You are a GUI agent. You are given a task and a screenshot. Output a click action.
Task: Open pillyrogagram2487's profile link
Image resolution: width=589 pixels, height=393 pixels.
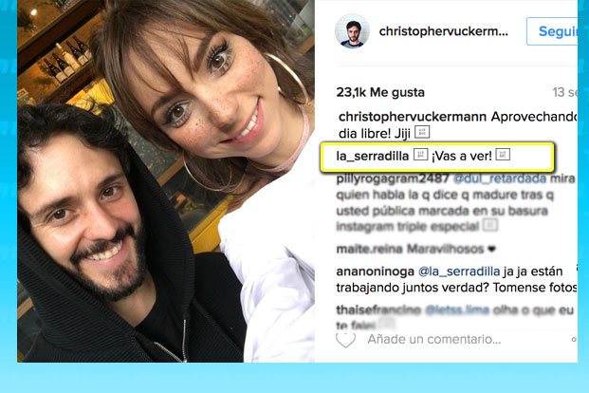(x=393, y=178)
